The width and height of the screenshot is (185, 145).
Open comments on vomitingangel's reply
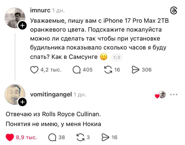(x=52, y=137)
